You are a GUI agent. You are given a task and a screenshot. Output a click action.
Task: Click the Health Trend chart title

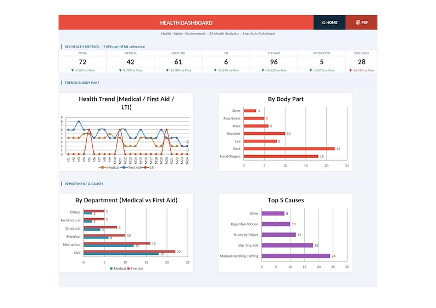(126, 103)
